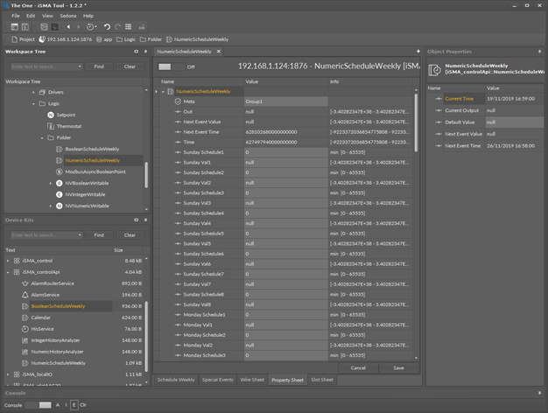Click the Meta shield icon in property sheet

coord(178,101)
